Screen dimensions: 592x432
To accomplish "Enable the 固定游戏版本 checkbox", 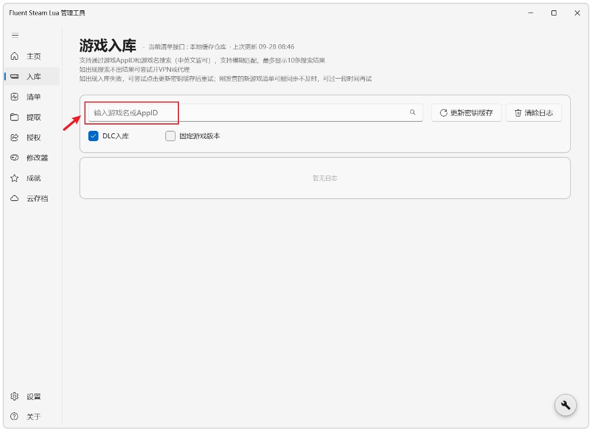I will [x=170, y=136].
